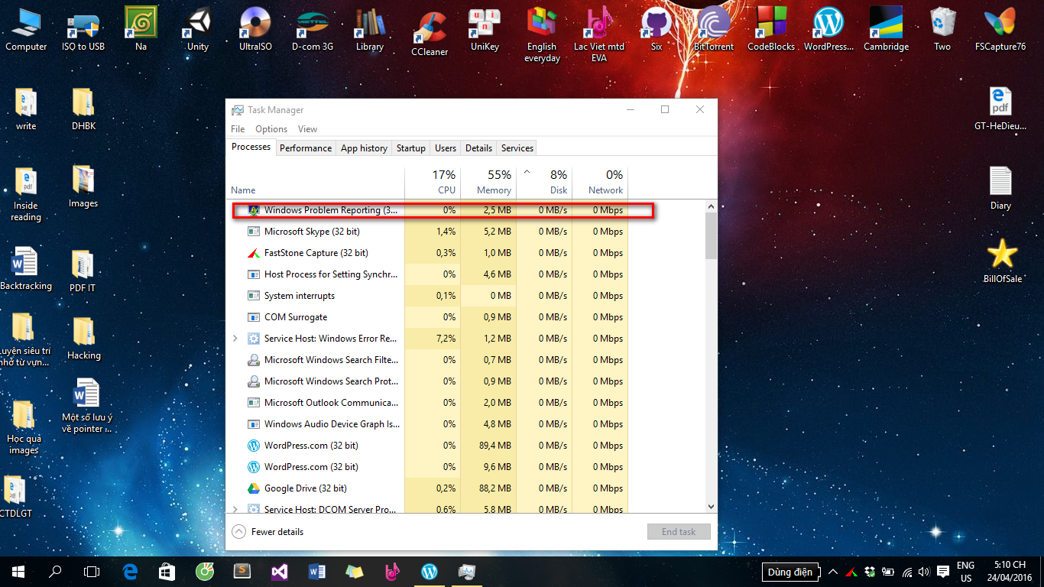Select the System interrupts row
This screenshot has width=1044, height=587.
tap(429, 296)
